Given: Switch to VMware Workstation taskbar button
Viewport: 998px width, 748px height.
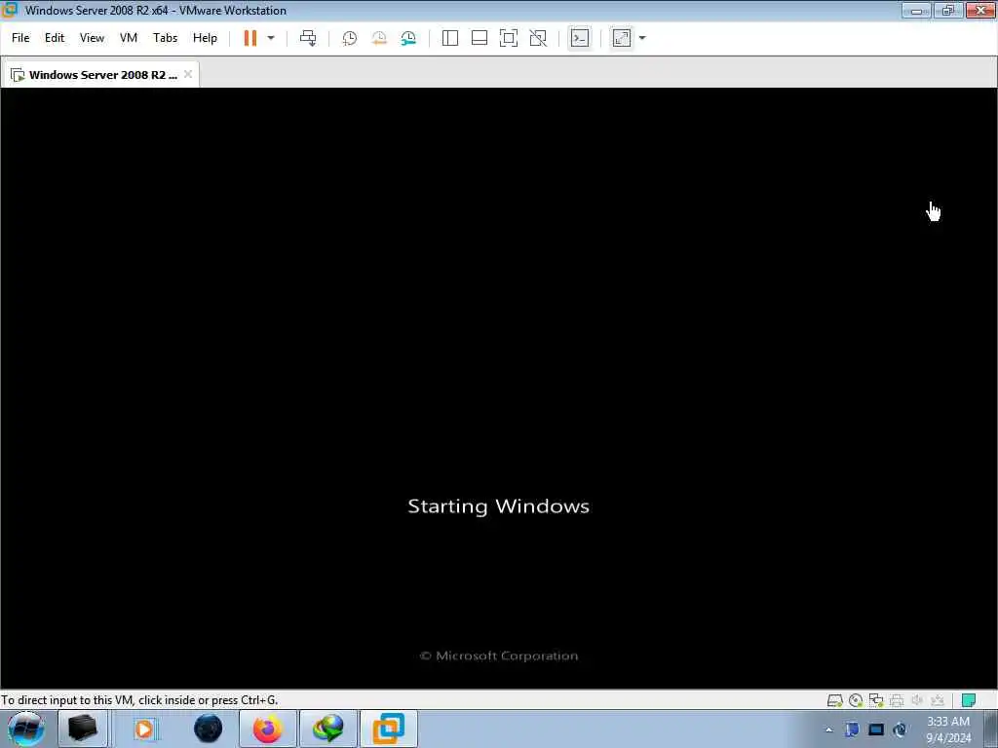Looking at the screenshot, I should pyautogui.click(x=389, y=729).
